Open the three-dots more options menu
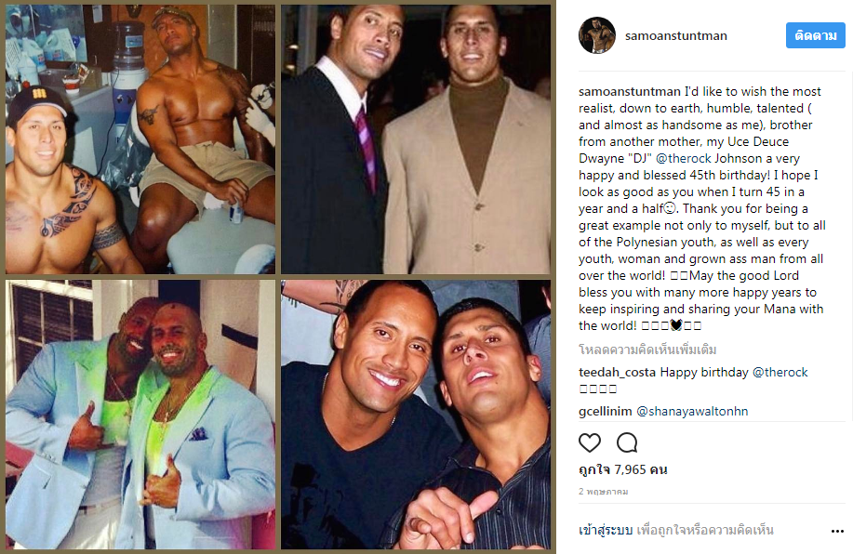853x554 pixels. point(837,531)
